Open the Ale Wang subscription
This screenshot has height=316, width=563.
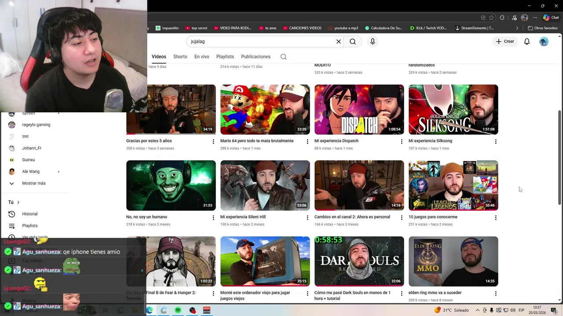click(31, 172)
